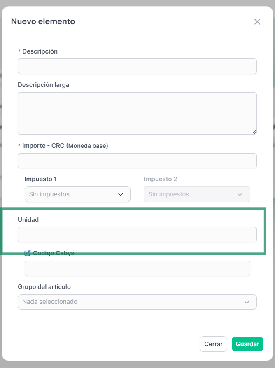Open the Impuesto 1 dropdown
The image size is (275, 368).
point(77,194)
